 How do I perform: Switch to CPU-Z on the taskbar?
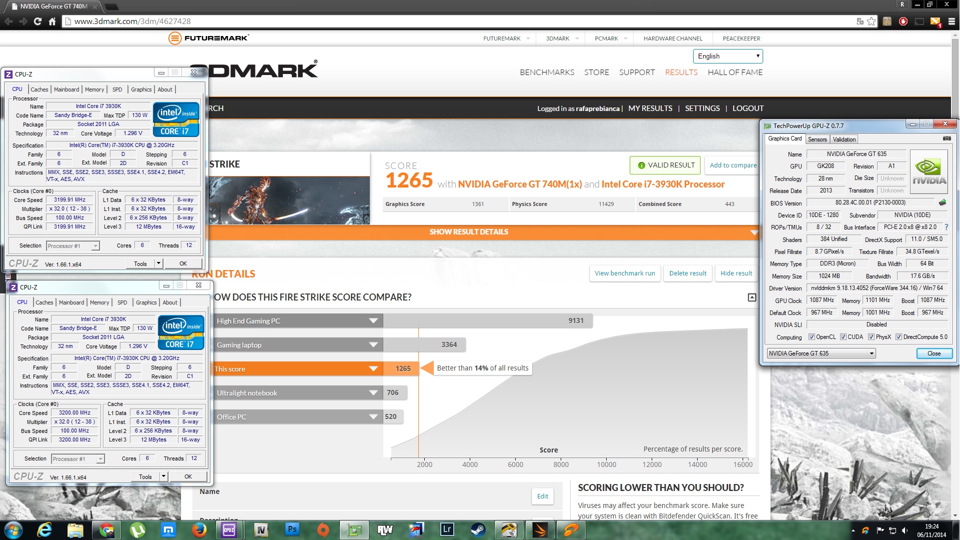pyautogui.click(x=229, y=529)
